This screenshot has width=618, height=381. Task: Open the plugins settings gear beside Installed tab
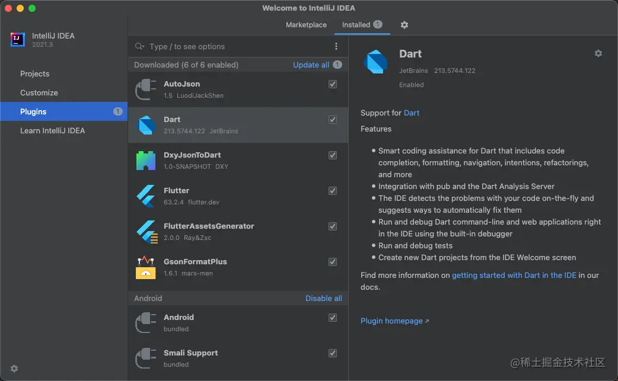click(404, 25)
